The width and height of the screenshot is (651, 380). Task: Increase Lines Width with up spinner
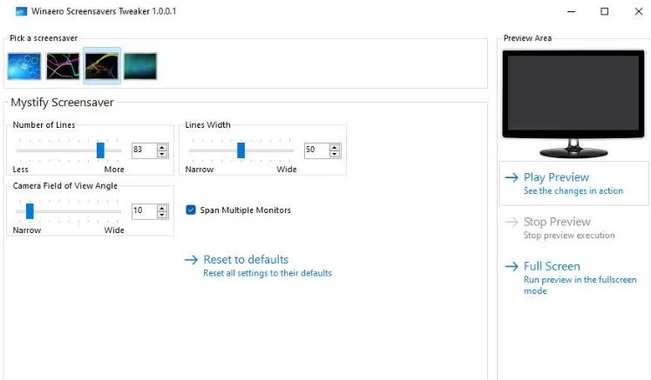point(335,147)
